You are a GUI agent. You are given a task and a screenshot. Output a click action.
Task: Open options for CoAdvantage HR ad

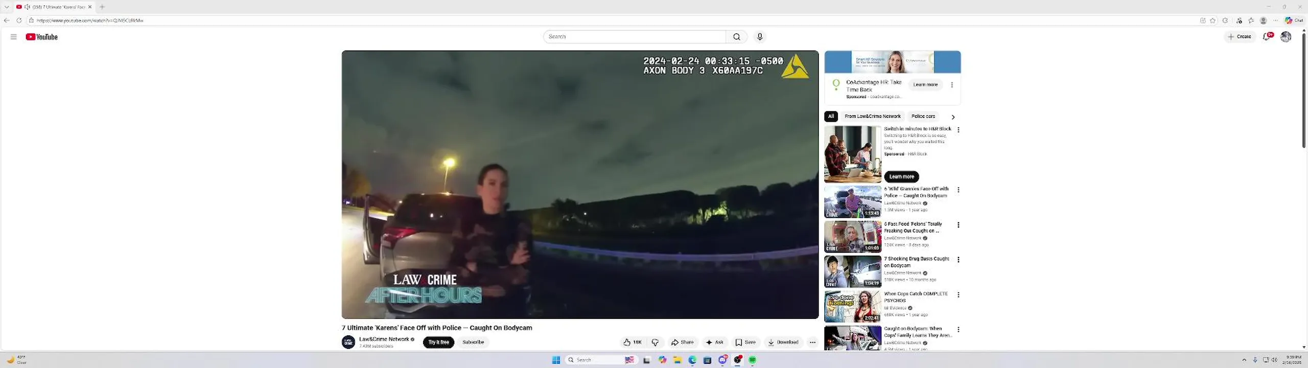952,85
